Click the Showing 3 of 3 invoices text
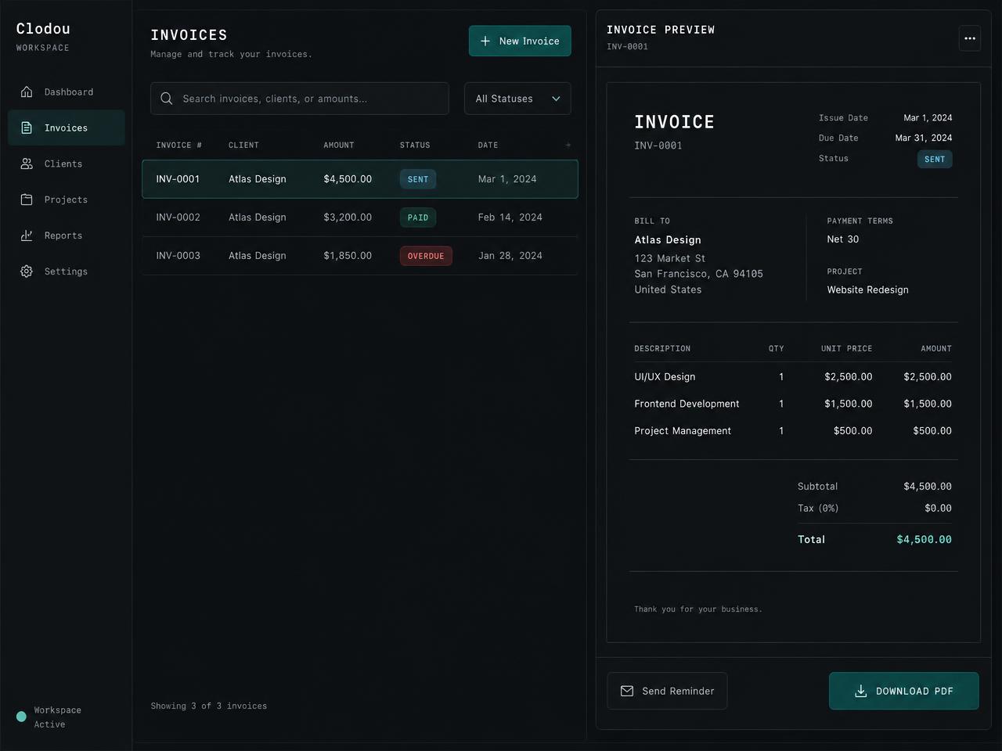Viewport: 1002px width, 751px height. 209,706
